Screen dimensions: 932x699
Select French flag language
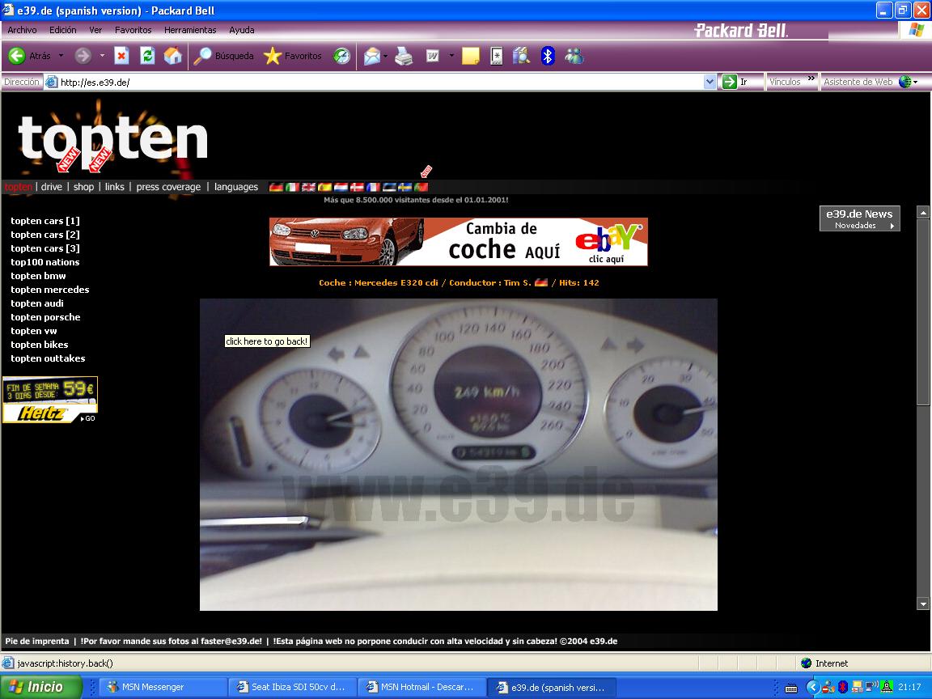373,187
